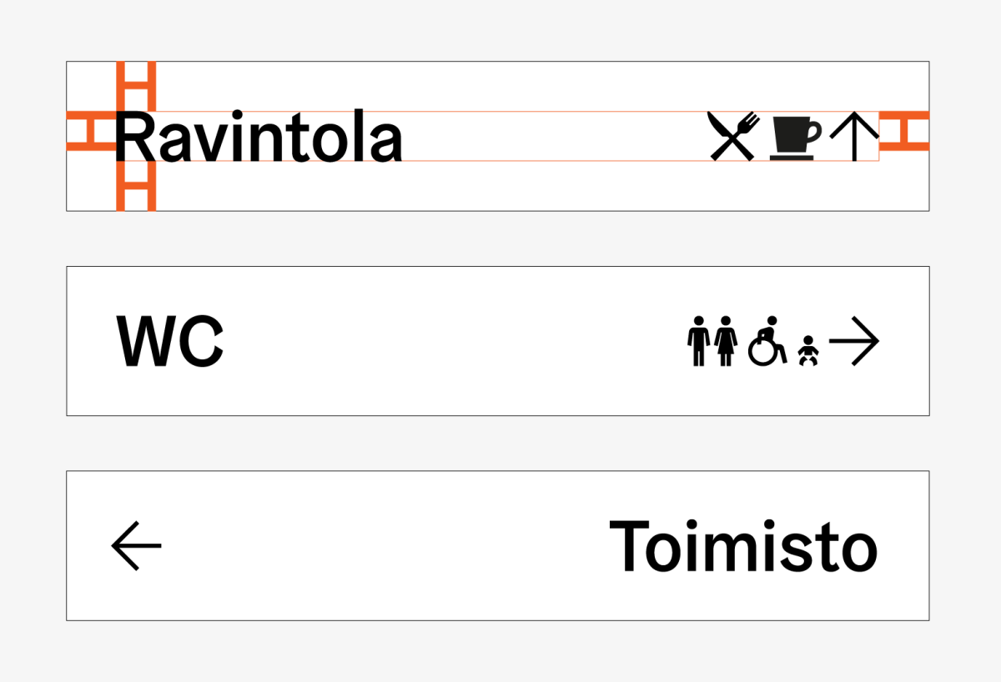Select the orange spacing marker below letter R
Image resolution: width=1001 pixels, height=682 pixels.
tap(136, 186)
